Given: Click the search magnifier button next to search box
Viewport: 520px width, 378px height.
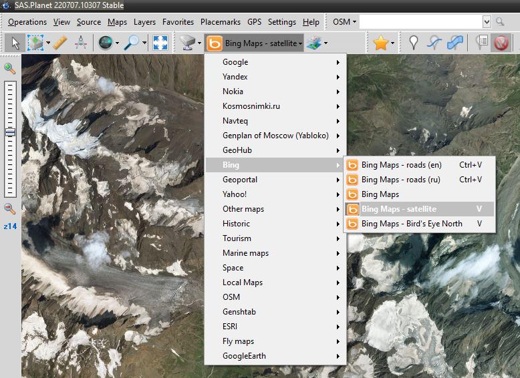Looking at the screenshot, I should pos(500,22).
